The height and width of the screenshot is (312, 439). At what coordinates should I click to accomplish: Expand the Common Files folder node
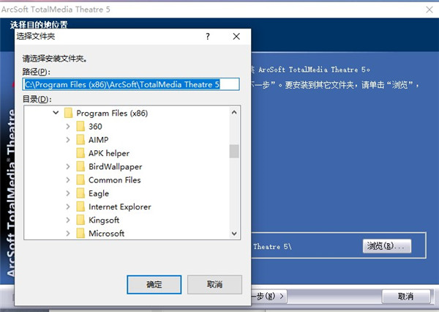[68, 180]
